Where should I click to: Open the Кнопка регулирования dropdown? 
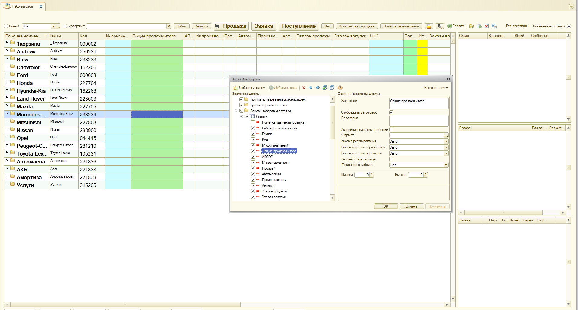pos(446,141)
